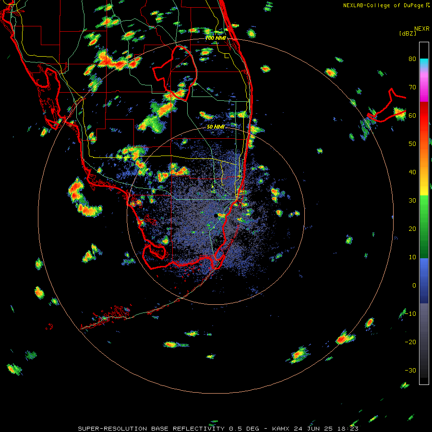Click the "40" value on the dBZ scale
Image resolution: width=432 pixels, height=432 pixels.
click(x=412, y=172)
